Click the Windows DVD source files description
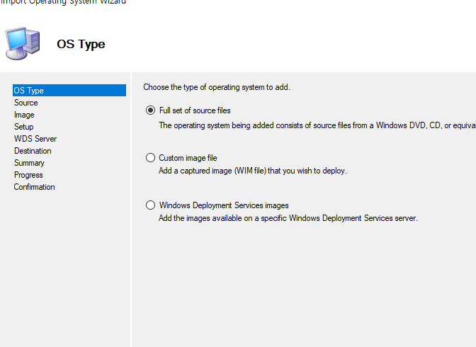Screen dimensions: 476x347 317,125
